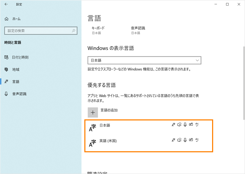Focus the 設定の検索 input field

41,31
